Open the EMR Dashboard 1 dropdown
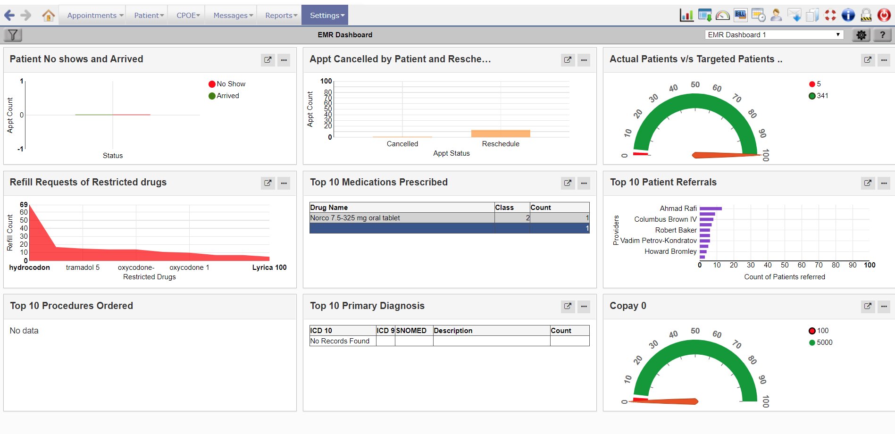895x434 pixels. [774, 34]
